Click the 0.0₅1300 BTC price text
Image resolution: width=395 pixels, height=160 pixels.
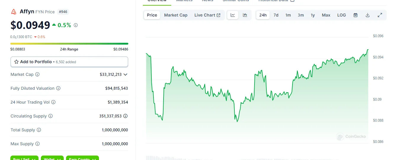(x=21, y=37)
